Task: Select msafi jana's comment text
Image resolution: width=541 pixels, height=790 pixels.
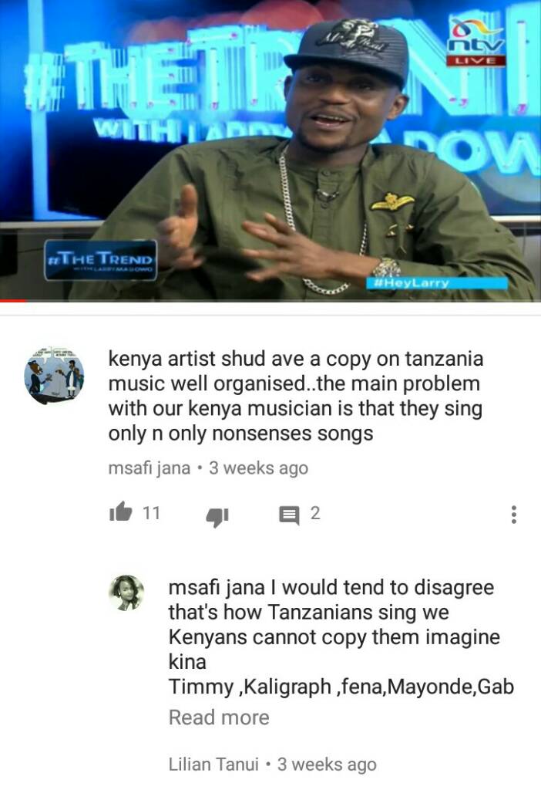Action: (296, 396)
